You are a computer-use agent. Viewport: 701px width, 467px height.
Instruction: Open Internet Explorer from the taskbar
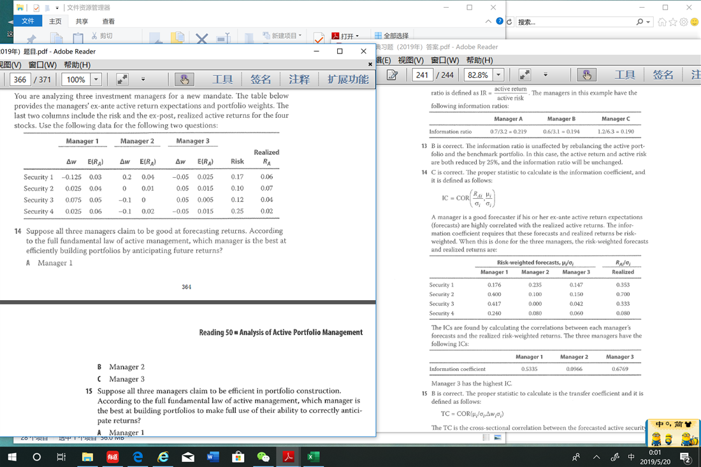tap(163, 457)
